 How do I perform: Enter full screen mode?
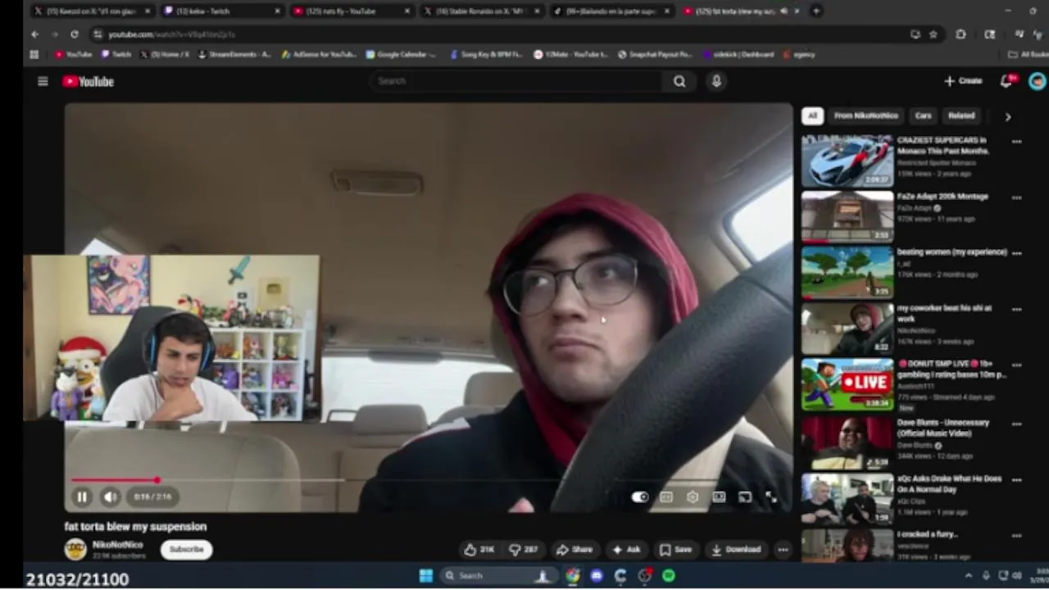(x=771, y=497)
